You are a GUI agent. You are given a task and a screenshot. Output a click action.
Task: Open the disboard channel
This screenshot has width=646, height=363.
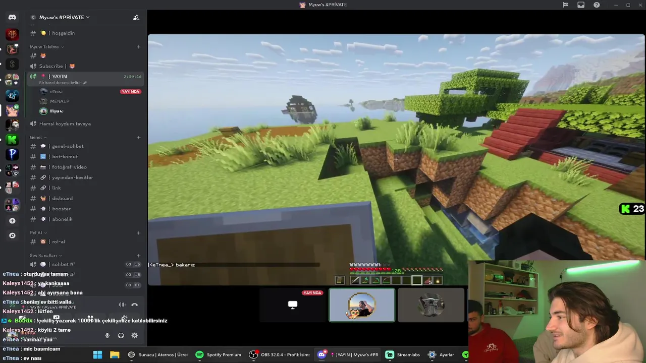click(x=85, y=198)
